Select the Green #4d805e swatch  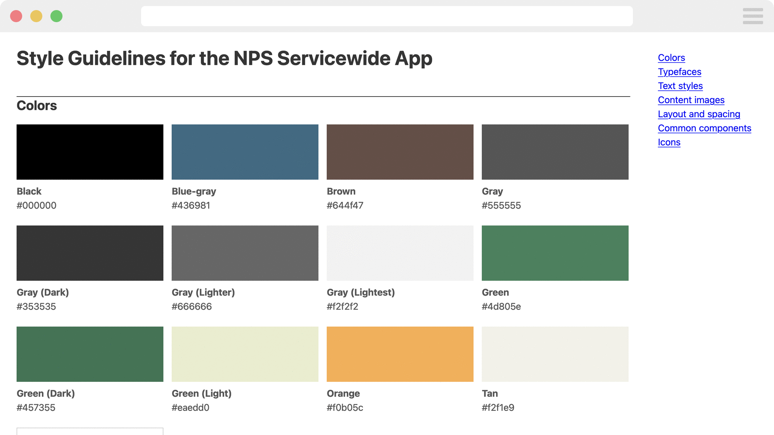tap(555, 253)
